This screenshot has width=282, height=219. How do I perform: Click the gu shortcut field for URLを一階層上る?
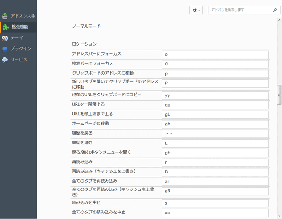click(x=215, y=105)
